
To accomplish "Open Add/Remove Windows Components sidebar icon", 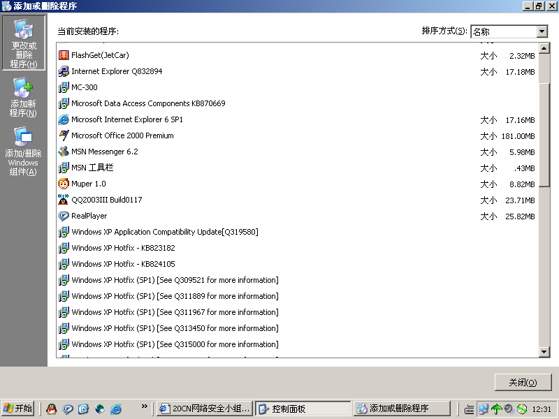I will [24, 151].
